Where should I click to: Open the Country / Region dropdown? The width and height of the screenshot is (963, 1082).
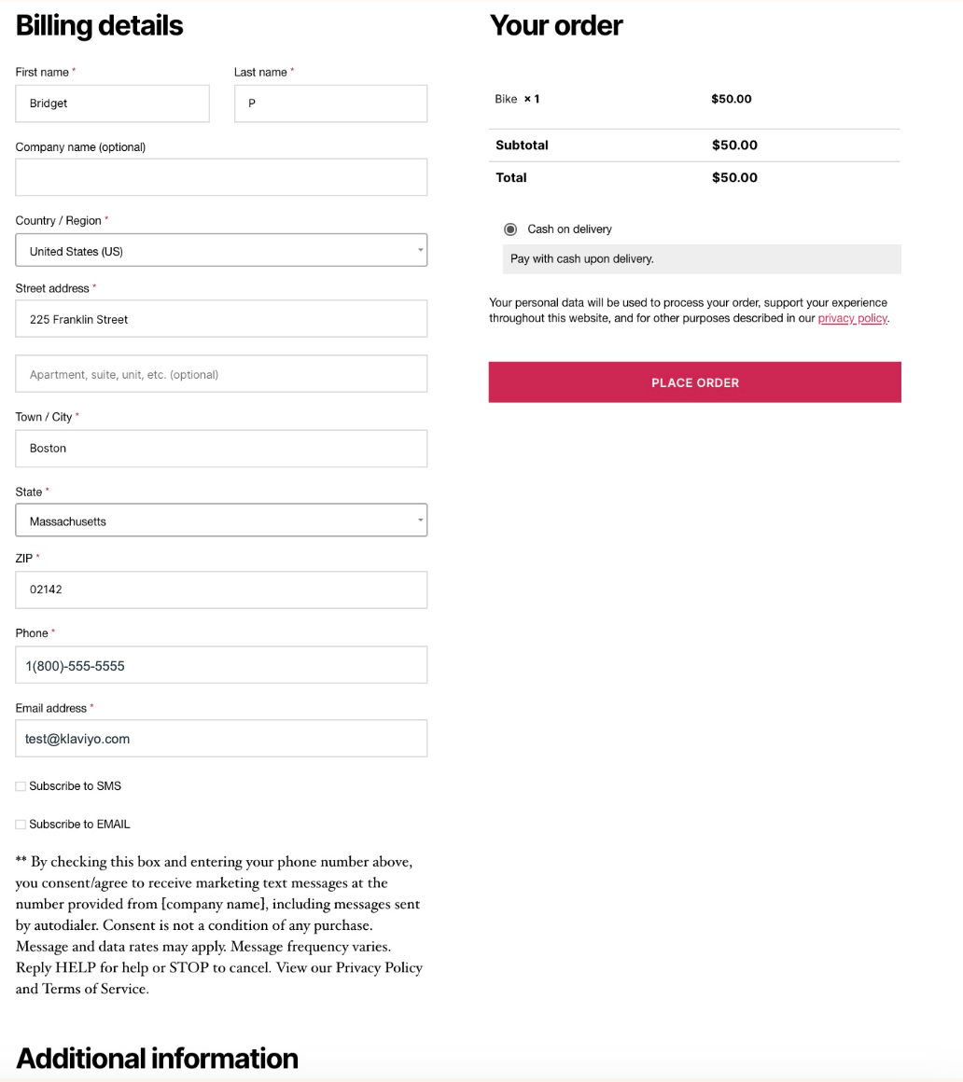coord(221,251)
